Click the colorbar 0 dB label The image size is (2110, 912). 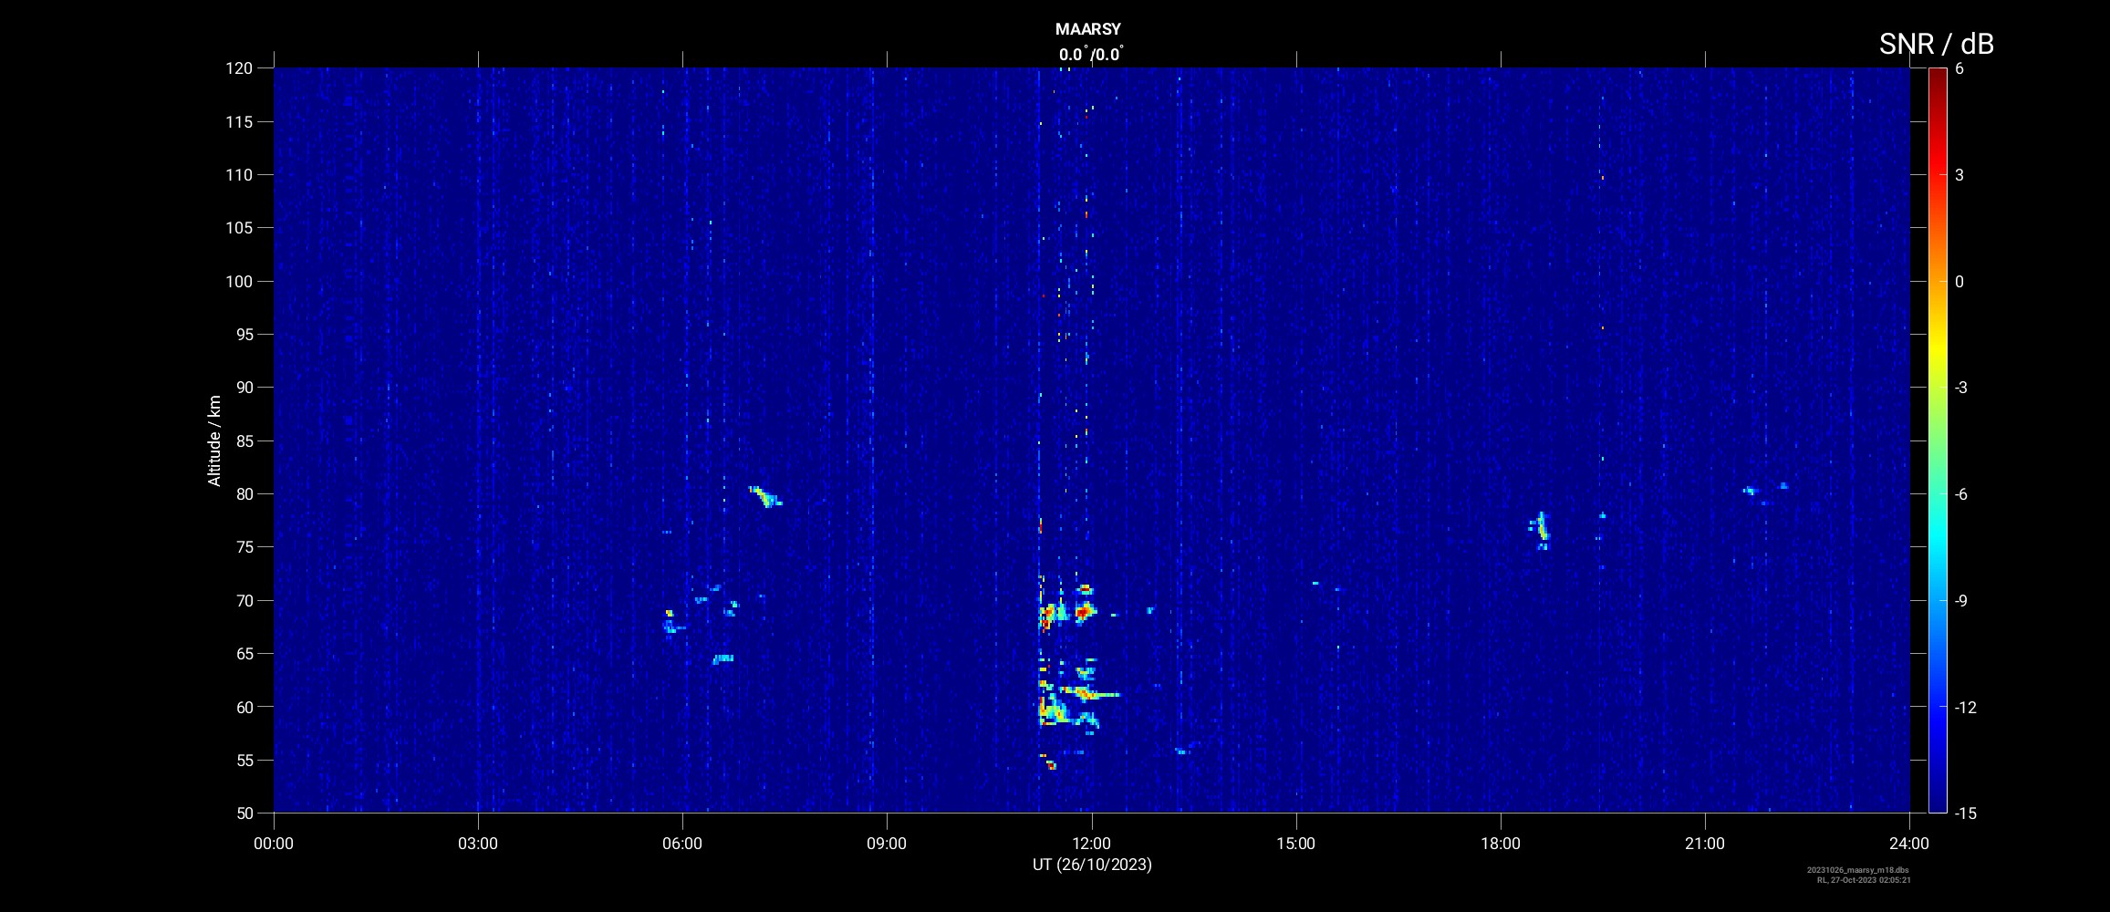(1959, 281)
